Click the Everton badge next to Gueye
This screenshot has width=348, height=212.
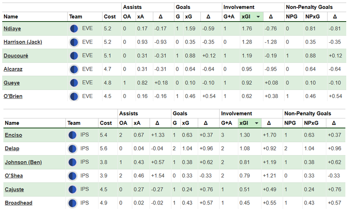coord(74,83)
